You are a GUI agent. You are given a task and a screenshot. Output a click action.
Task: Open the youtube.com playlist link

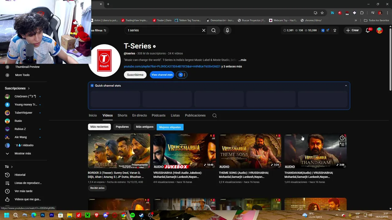(172, 67)
